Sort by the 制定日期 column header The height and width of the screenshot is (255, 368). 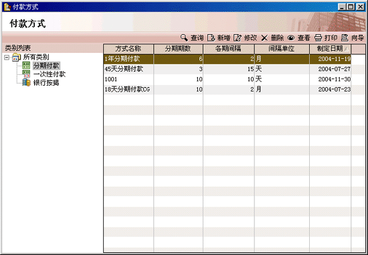click(331, 49)
